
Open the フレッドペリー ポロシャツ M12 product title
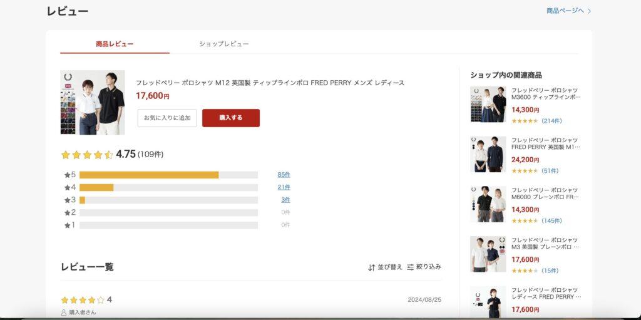coord(270,83)
